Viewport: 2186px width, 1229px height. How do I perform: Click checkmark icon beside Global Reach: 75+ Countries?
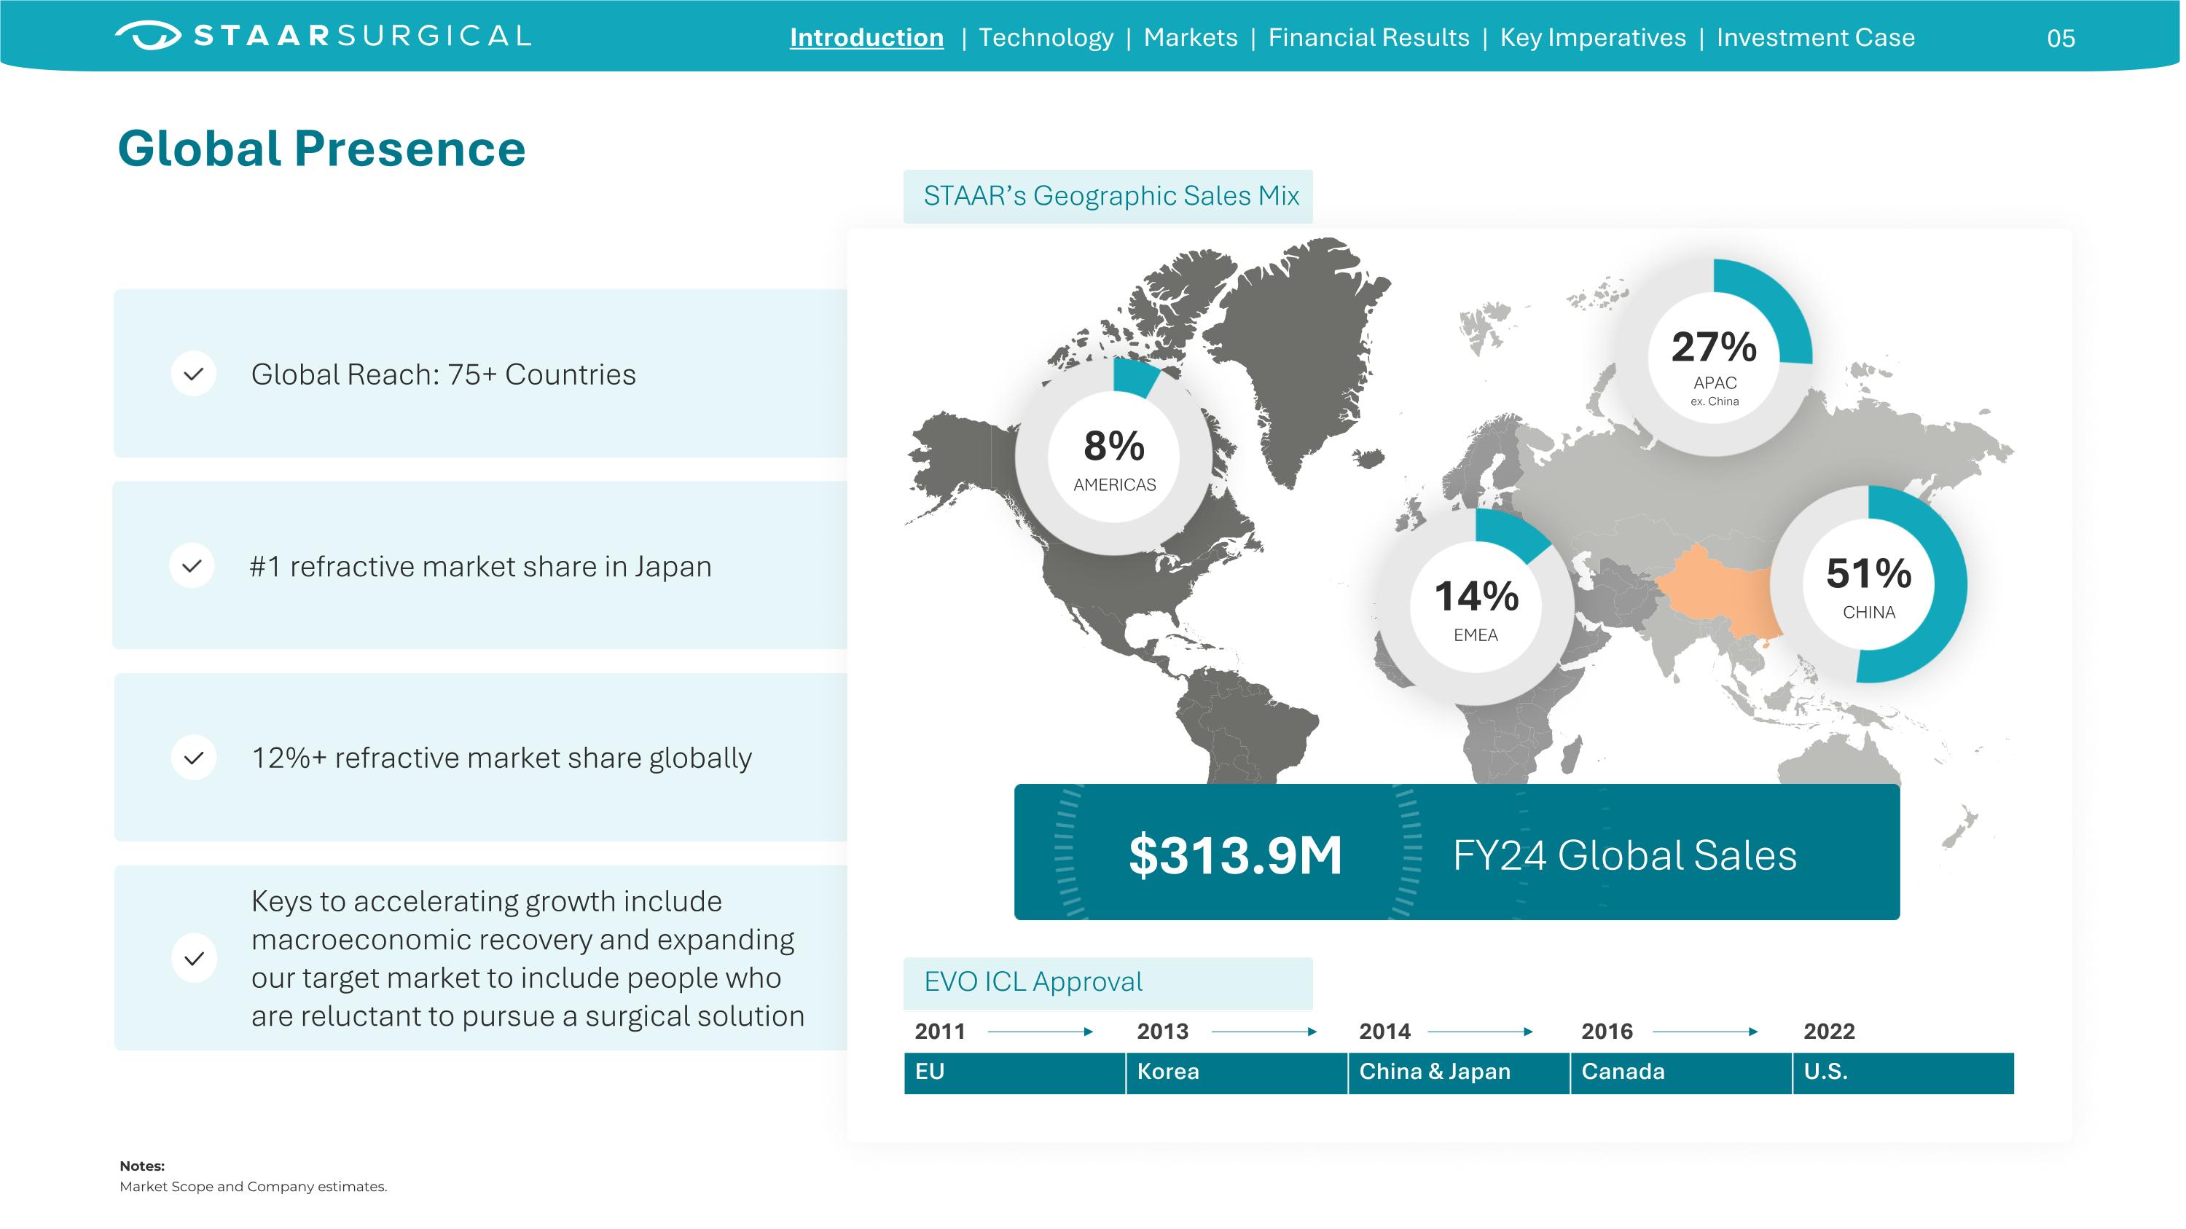194,374
